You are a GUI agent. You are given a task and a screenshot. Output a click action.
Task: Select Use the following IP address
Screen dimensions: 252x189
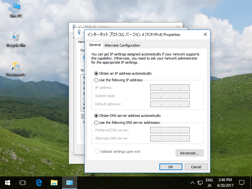click(118, 80)
